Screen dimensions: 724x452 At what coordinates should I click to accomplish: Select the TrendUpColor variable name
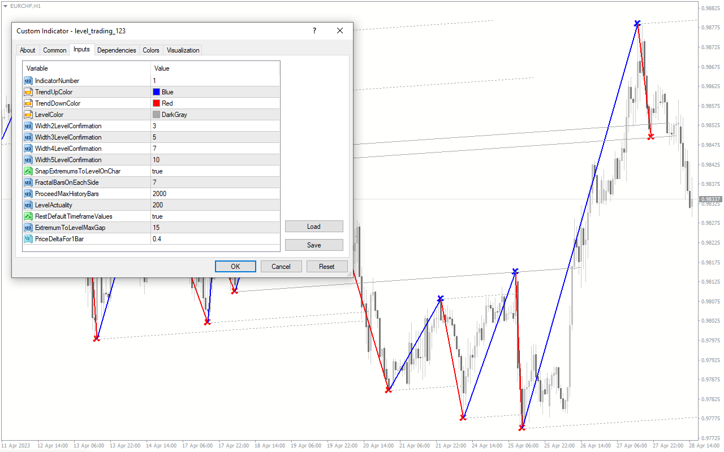(x=54, y=92)
